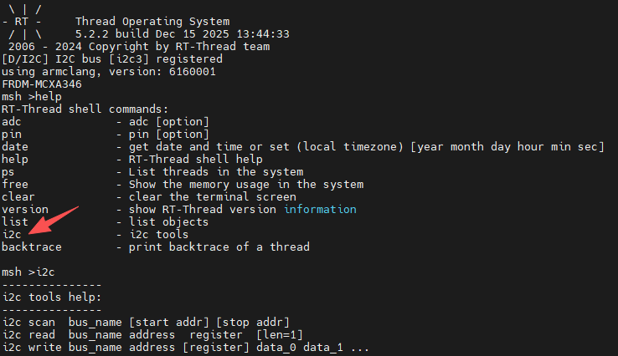Click the "version" command name
This screenshot has height=356, width=618.
(x=25, y=209)
